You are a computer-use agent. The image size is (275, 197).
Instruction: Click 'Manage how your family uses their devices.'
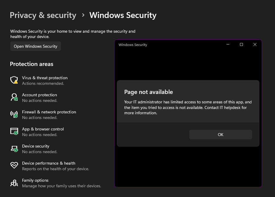click(x=62, y=186)
